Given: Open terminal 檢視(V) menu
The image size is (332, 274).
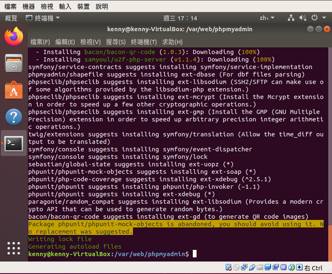Looking at the screenshot, I should [91, 42].
